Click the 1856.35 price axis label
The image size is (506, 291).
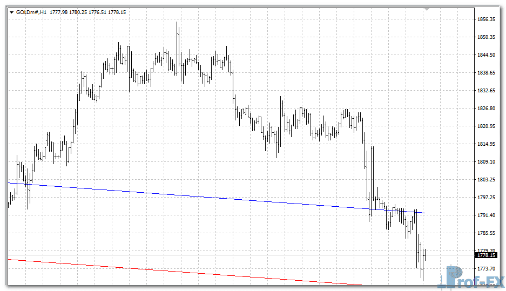(x=487, y=19)
